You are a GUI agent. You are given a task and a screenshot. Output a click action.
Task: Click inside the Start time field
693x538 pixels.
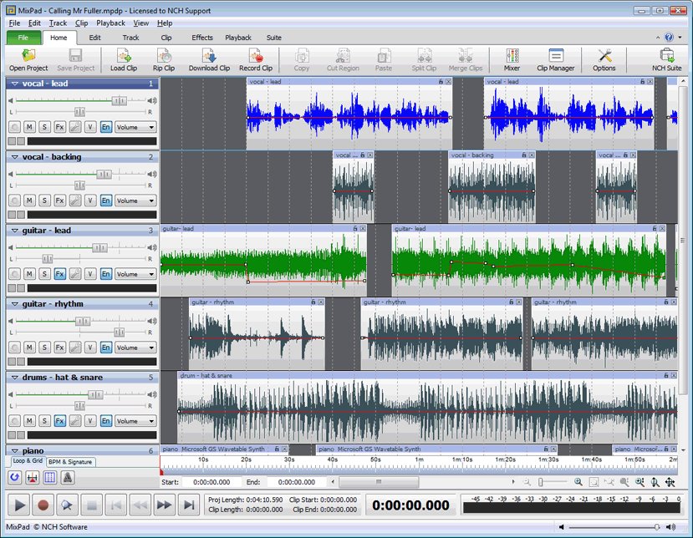point(206,482)
